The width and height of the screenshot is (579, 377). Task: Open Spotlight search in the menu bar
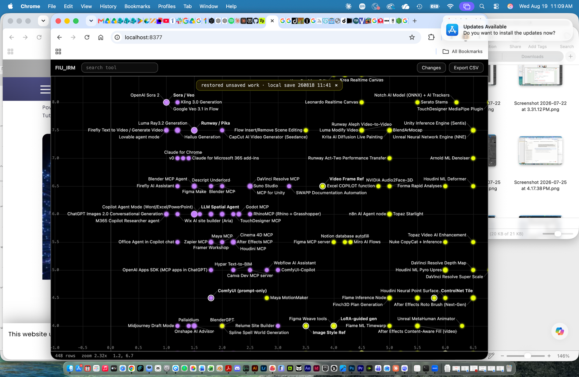click(482, 6)
